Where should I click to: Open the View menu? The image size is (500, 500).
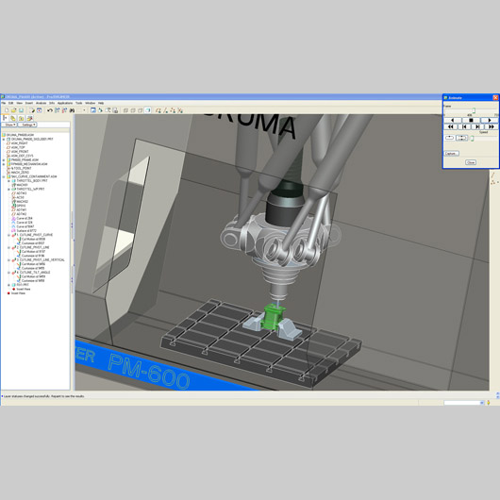[x=20, y=103]
